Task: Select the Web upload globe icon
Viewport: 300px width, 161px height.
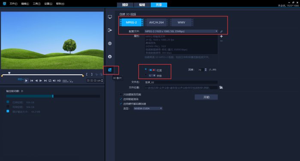Action: click(110, 43)
